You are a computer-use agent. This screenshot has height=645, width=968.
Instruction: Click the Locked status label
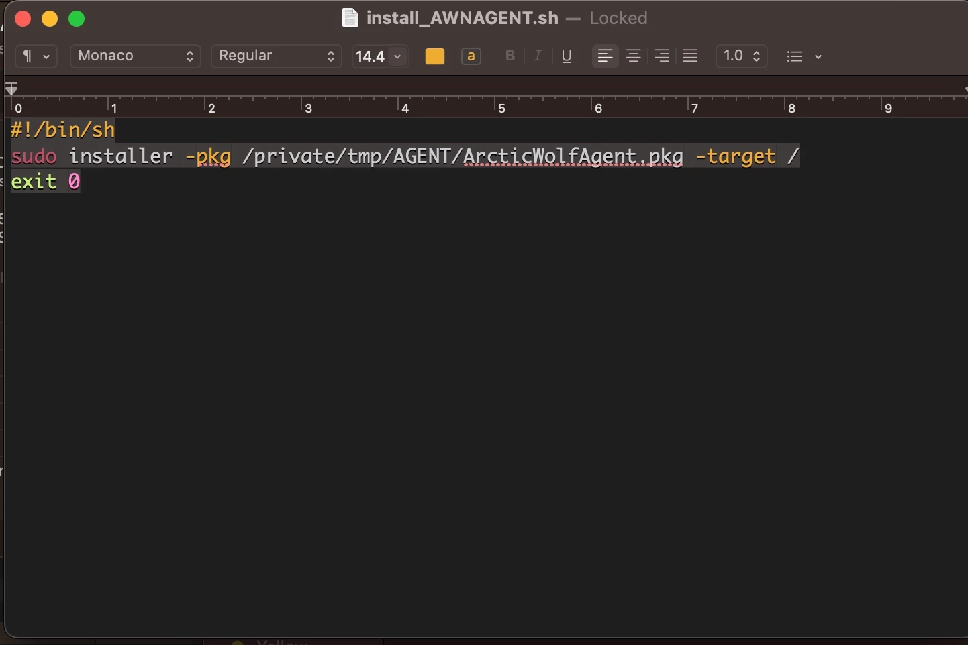pyautogui.click(x=618, y=18)
